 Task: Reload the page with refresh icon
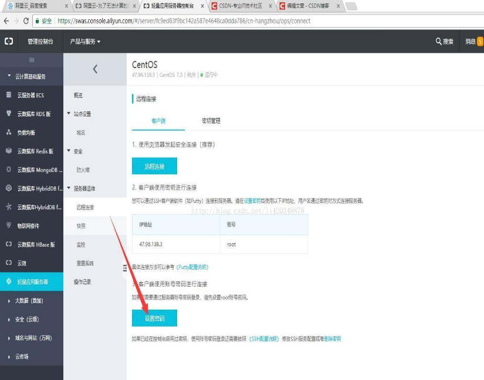pyautogui.click(x=26, y=21)
